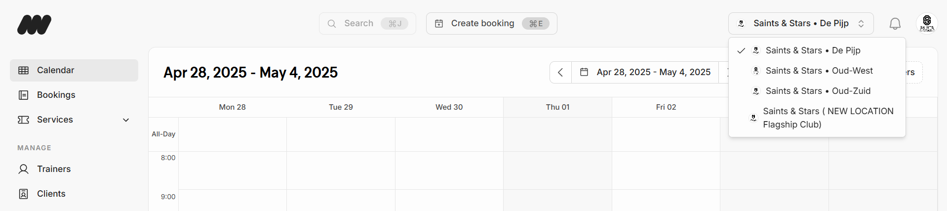
Task: Click the Calendar grid icon in sidebar
Action: coord(23,70)
